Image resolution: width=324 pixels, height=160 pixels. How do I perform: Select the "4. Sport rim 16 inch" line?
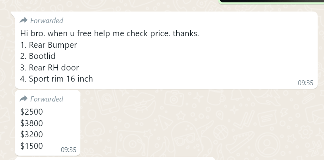tap(57, 79)
